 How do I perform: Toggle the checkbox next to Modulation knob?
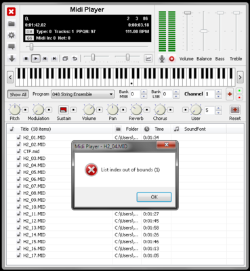(49, 110)
